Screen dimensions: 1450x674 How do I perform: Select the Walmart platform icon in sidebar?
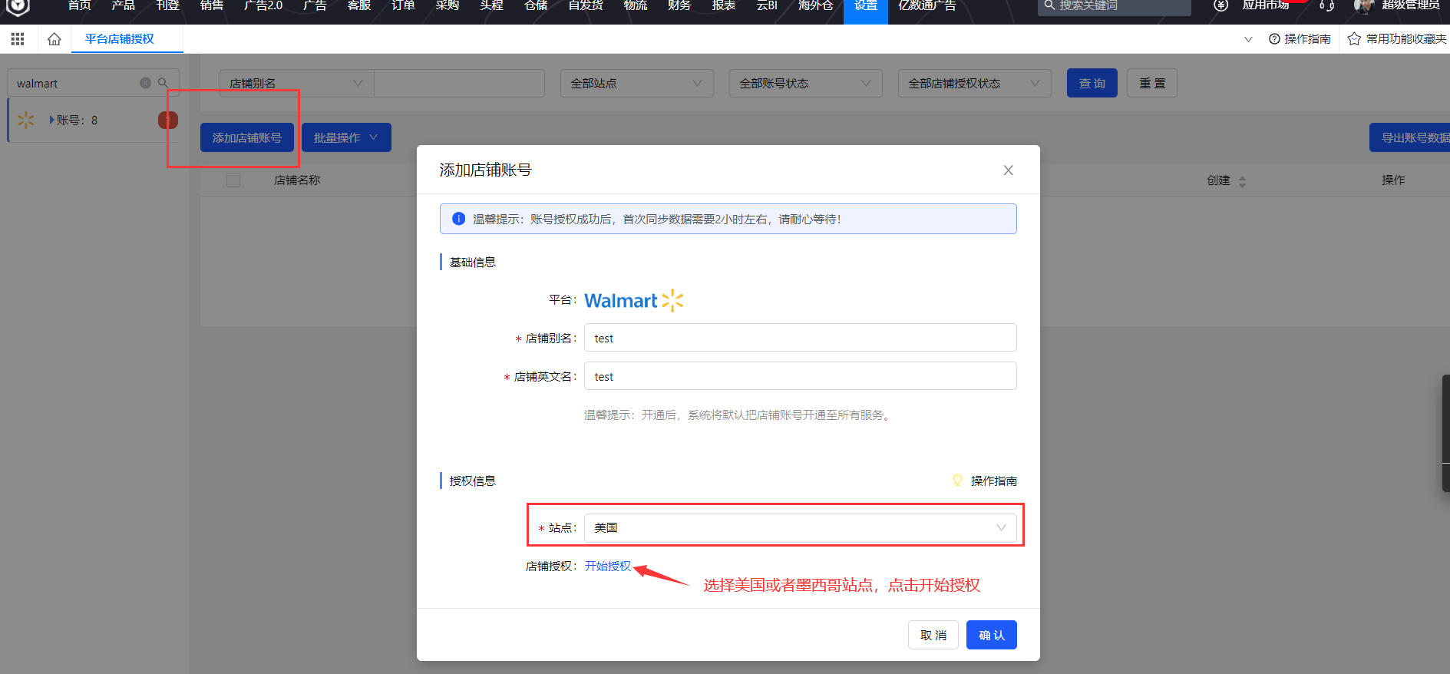[x=26, y=120]
